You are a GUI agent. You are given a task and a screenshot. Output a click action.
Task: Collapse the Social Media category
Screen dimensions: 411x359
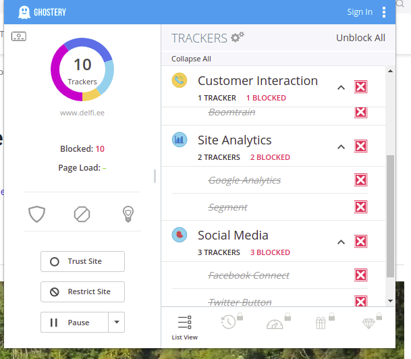[x=341, y=242]
